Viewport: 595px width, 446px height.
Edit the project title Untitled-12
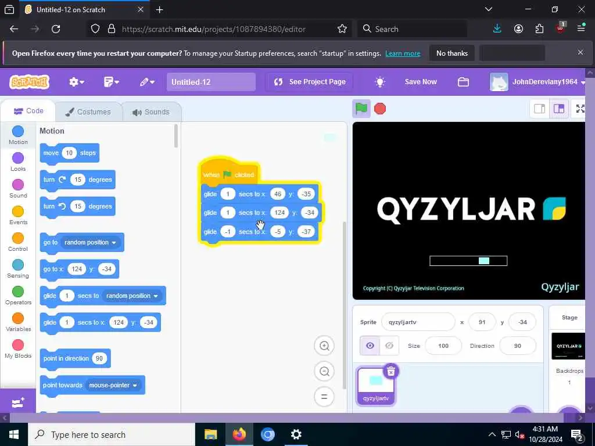[x=211, y=82]
